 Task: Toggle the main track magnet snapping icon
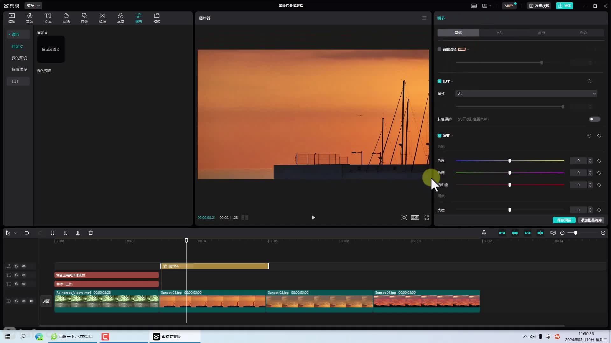click(x=502, y=233)
